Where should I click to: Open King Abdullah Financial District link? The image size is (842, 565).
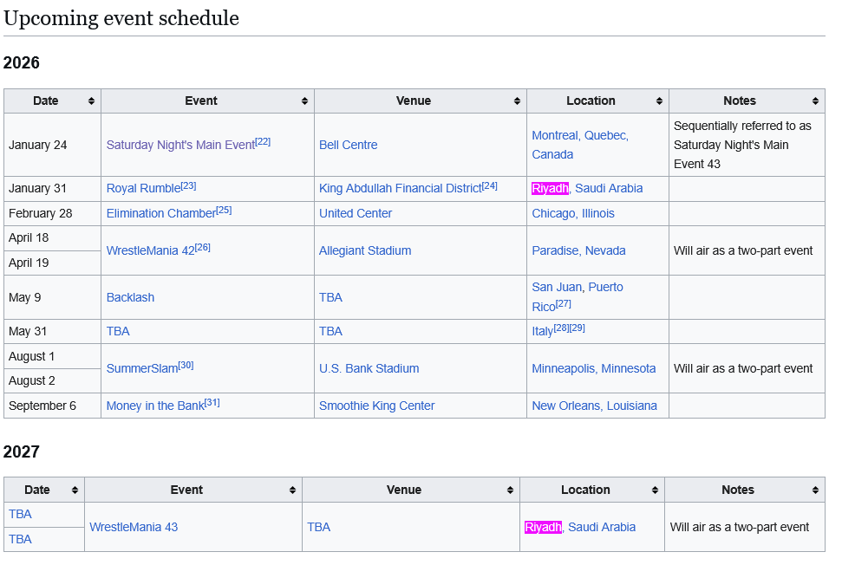401,188
